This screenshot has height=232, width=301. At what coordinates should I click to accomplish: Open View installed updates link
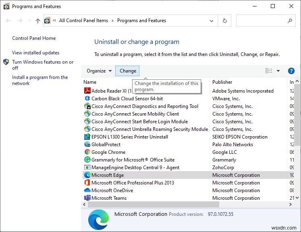[x=36, y=53]
